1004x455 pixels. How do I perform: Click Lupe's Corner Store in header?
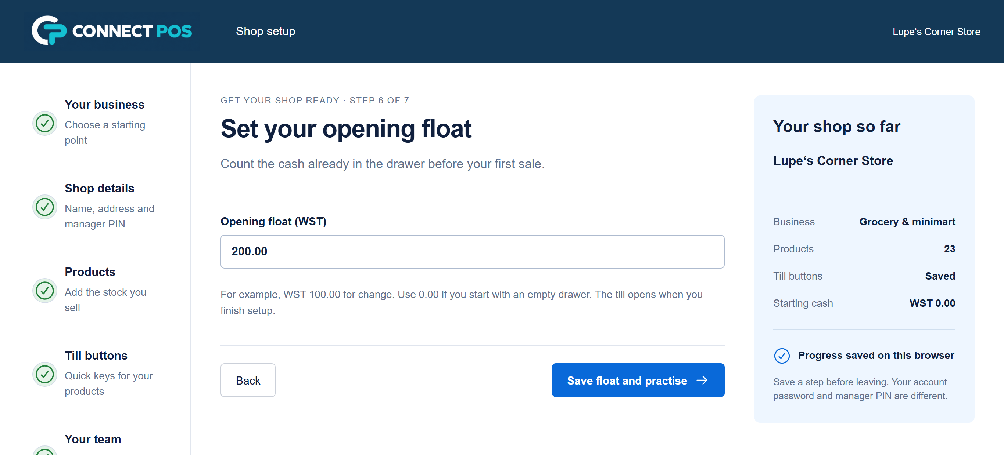tap(937, 32)
